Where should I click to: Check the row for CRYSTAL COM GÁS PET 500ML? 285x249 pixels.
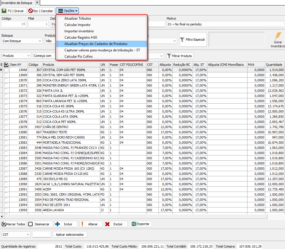(6, 70)
